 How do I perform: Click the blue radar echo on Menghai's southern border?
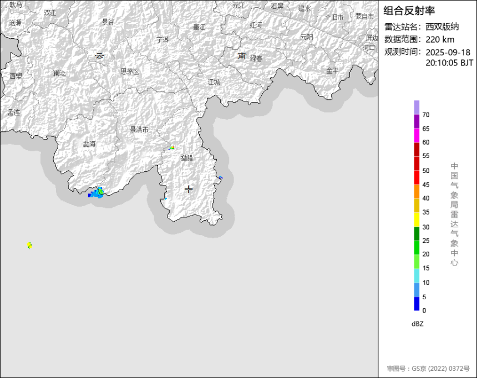pyautogui.click(x=97, y=193)
